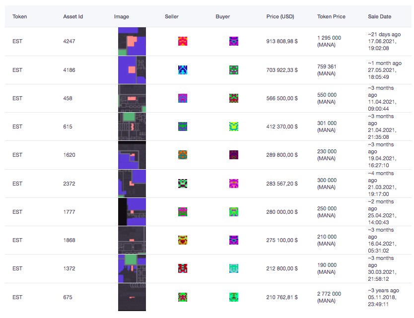Click 2 772 000 MANA token price
Viewport: 414px width, 318px height.
[329, 294]
